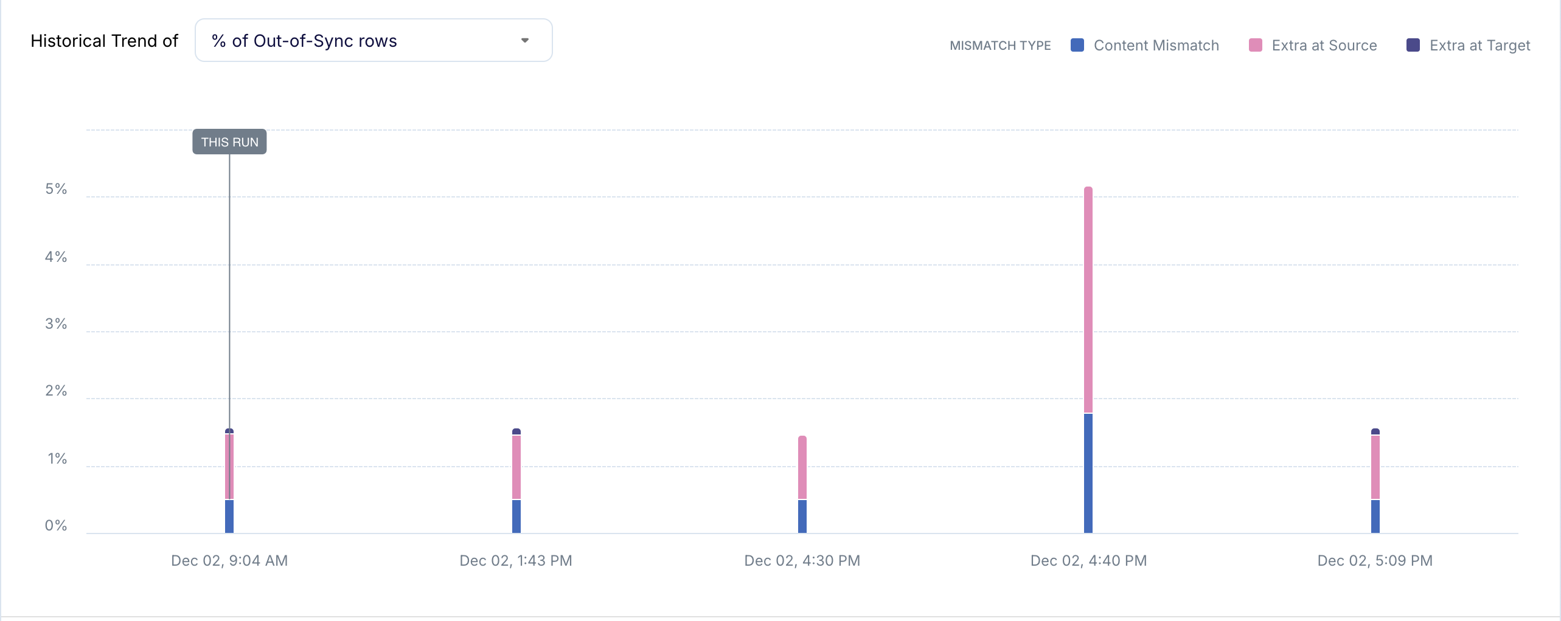This screenshot has height=621, width=1561.
Task: Click the Extra at Target legend swatch
Action: coord(1413,45)
